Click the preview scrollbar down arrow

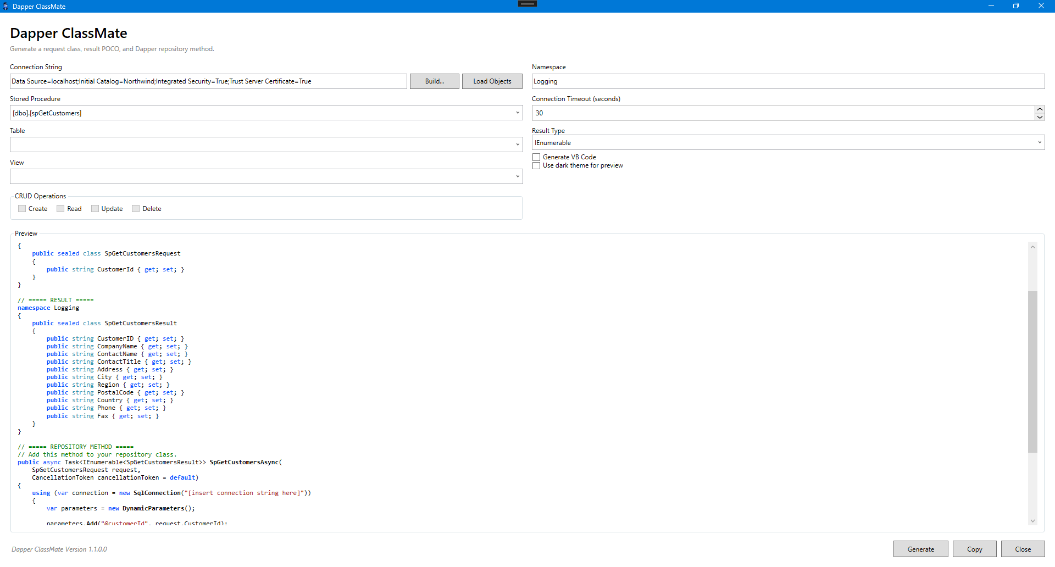(x=1032, y=521)
